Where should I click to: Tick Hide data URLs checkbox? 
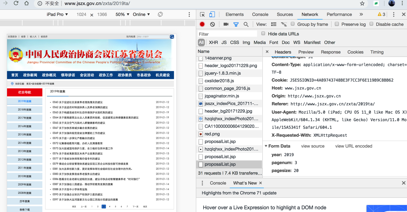263,34
